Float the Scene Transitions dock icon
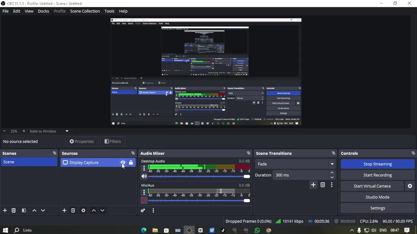 [x=333, y=153]
